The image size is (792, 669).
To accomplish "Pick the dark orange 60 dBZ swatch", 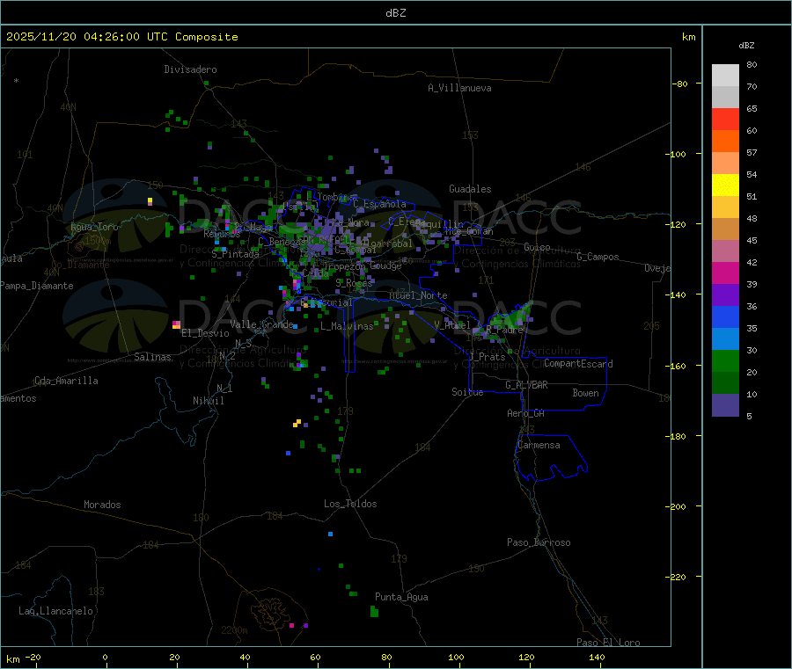I will pos(725,142).
